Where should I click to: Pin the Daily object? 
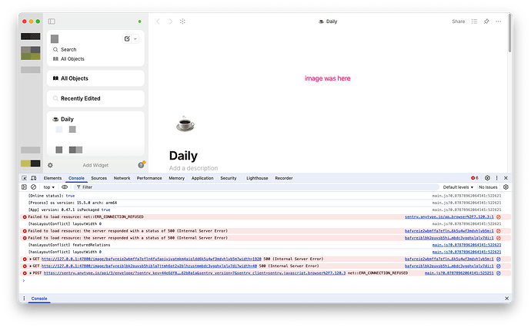[486, 21]
